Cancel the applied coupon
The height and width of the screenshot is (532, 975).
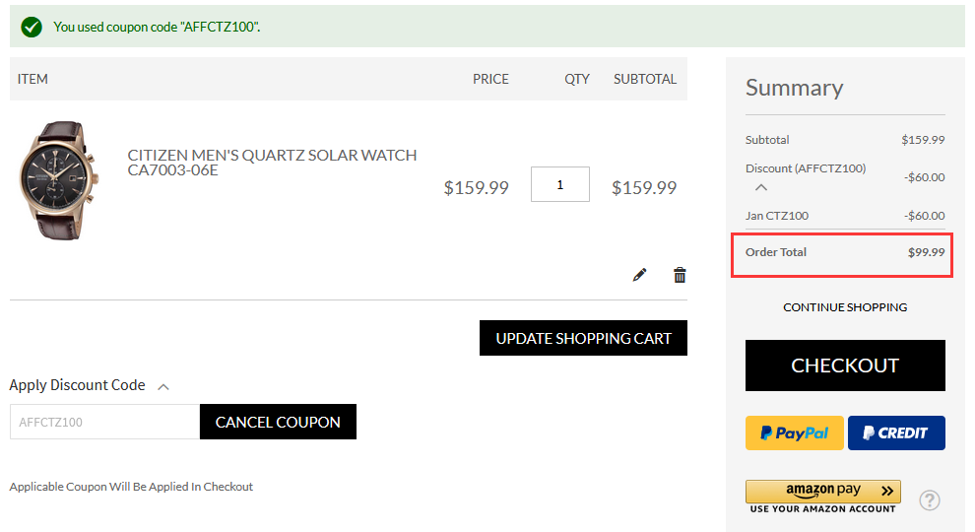pyautogui.click(x=278, y=422)
